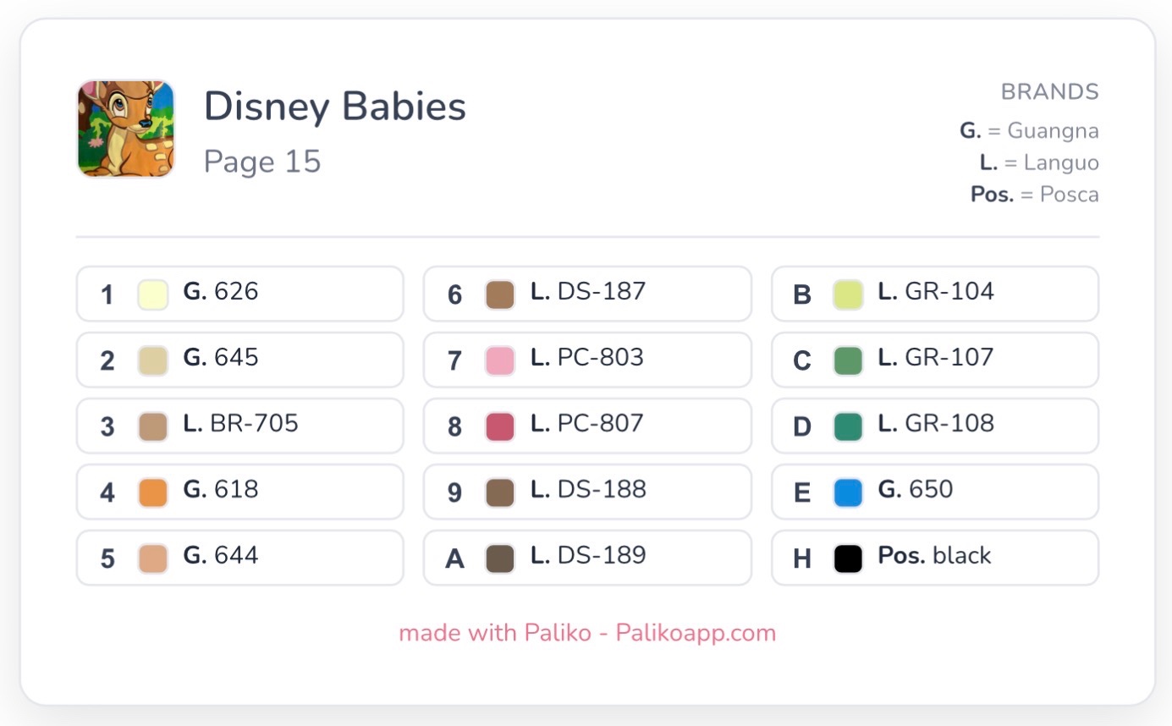Select row 3 labeled L. BR-705
This screenshot has height=726, width=1172.
[240, 426]
